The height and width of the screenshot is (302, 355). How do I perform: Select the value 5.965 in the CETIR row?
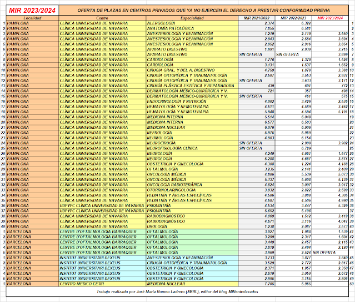[306, 284]
